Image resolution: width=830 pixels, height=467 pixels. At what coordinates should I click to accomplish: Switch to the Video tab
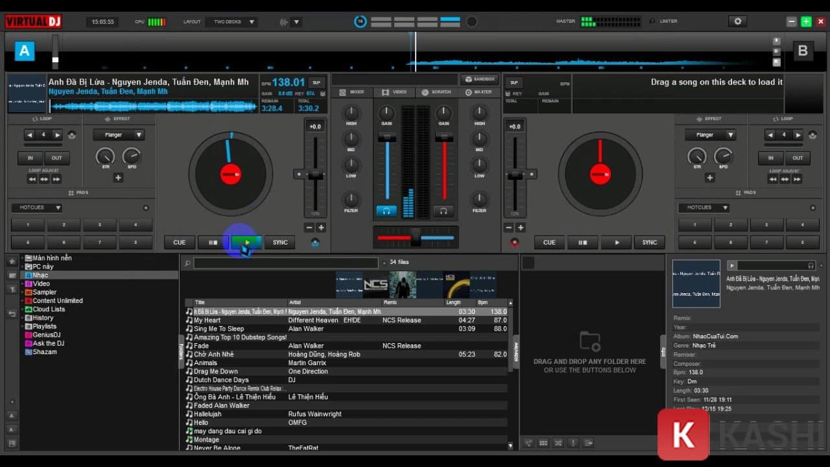tap(395, 92)
